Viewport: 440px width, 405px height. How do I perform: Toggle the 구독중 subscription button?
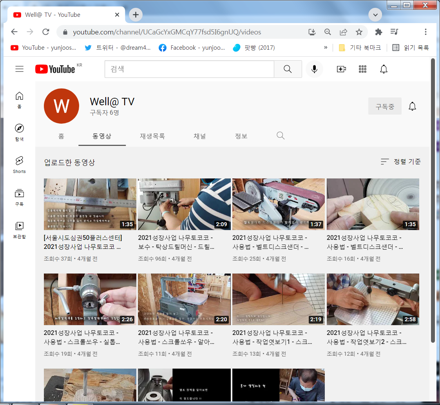tap(385, 106)
